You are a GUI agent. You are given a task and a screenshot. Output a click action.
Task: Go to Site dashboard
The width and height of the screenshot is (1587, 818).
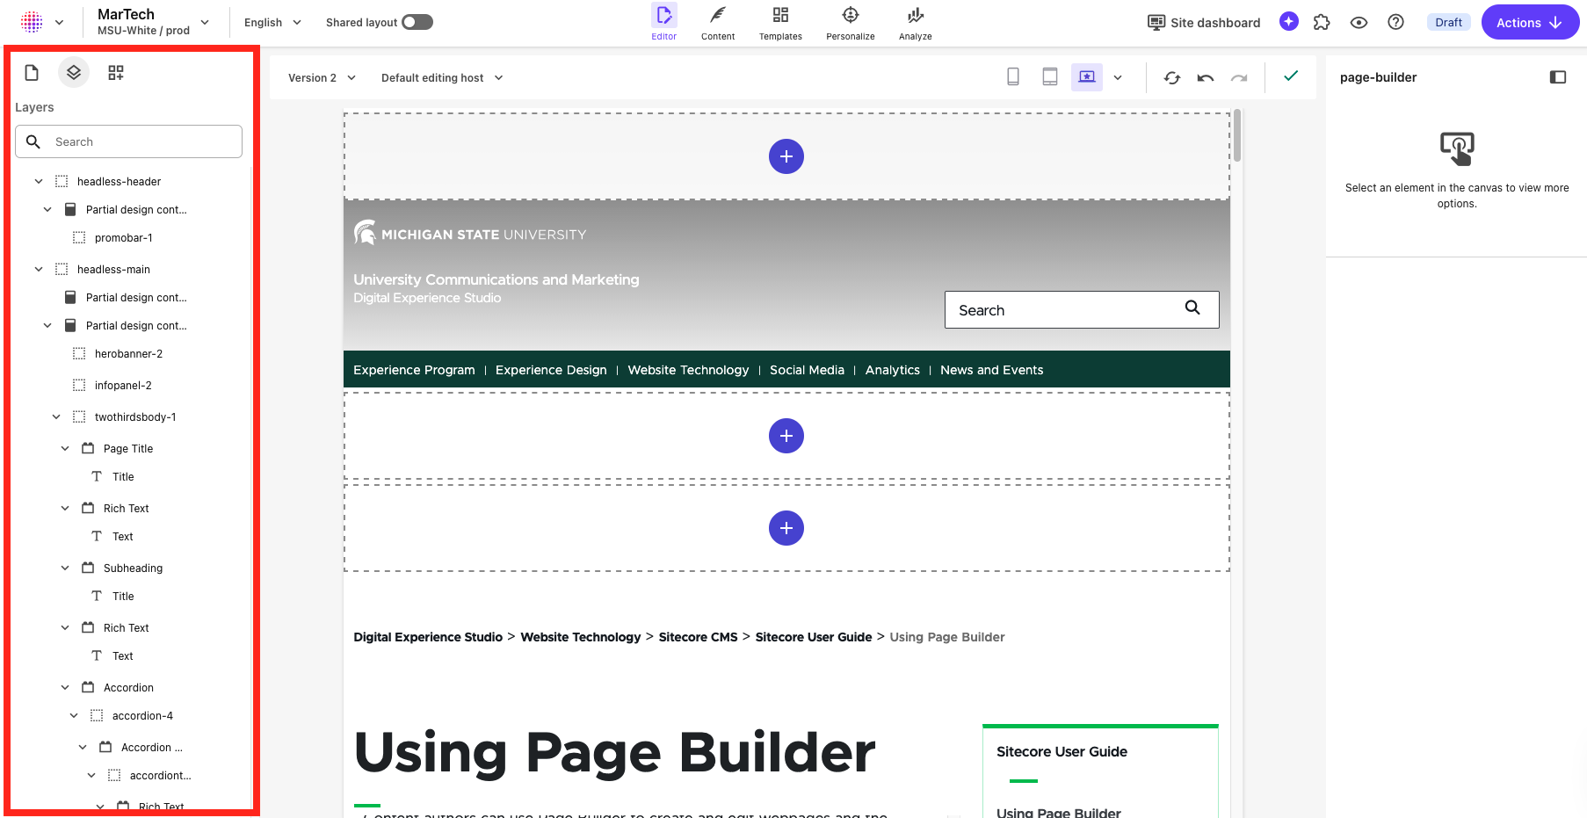click(x=1204, y=22)
